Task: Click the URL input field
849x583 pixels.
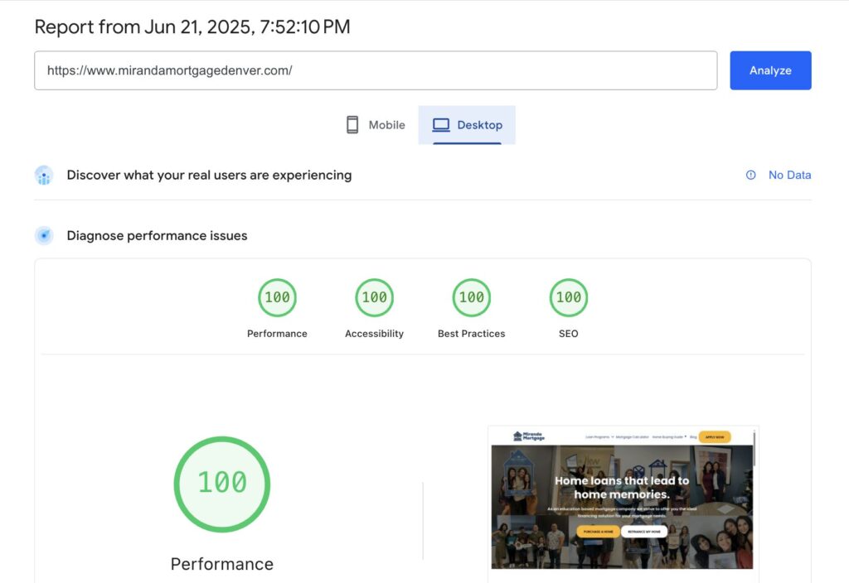Action: 376,70
